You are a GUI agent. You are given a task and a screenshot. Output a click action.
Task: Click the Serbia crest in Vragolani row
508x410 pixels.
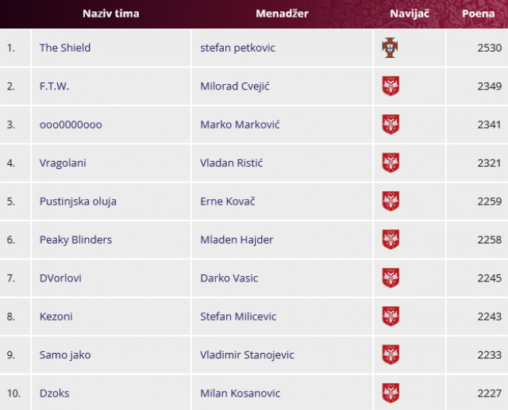[390, 163]
